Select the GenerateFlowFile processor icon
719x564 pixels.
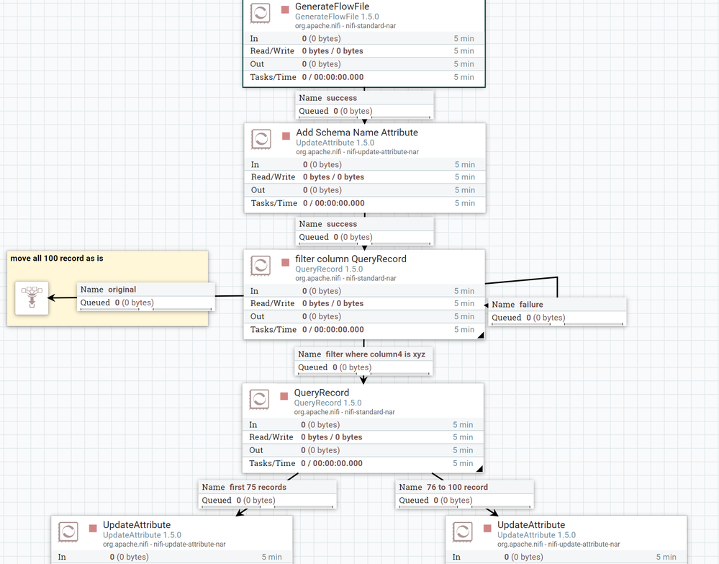(x=260, y=13)
